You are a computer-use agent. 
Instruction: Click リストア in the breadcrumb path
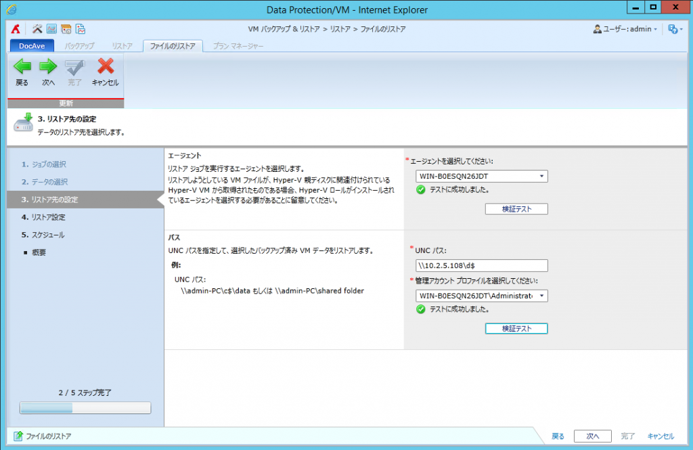point(340,29)
